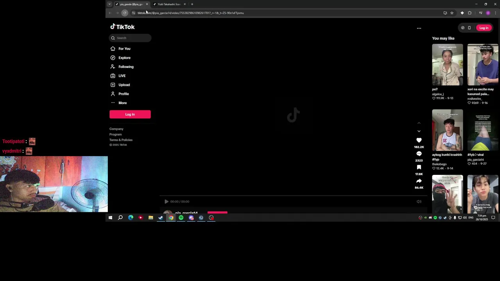Open the tab search dropdown arrow

pyautogui.click(x=109, y=4)
